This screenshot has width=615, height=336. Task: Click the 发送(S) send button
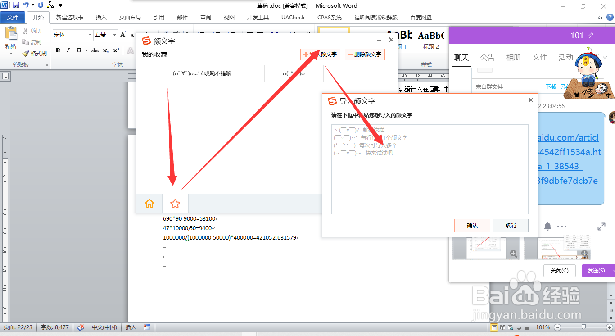point(595,270)
